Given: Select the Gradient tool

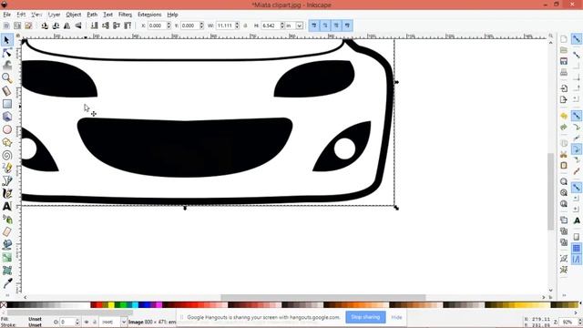Looking at the screenshot, I should (6, 257).
